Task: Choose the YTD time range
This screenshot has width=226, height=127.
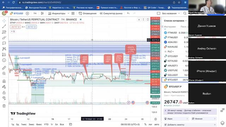Action: (x=46, y=125)
